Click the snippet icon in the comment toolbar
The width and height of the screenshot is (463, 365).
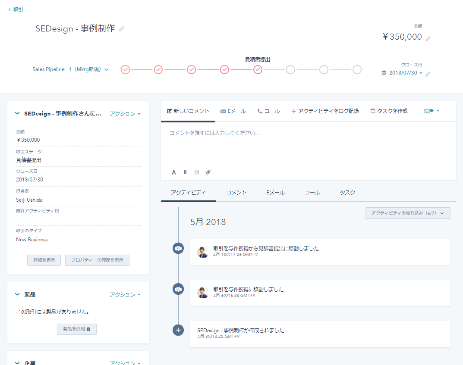(x=197, y=172)
